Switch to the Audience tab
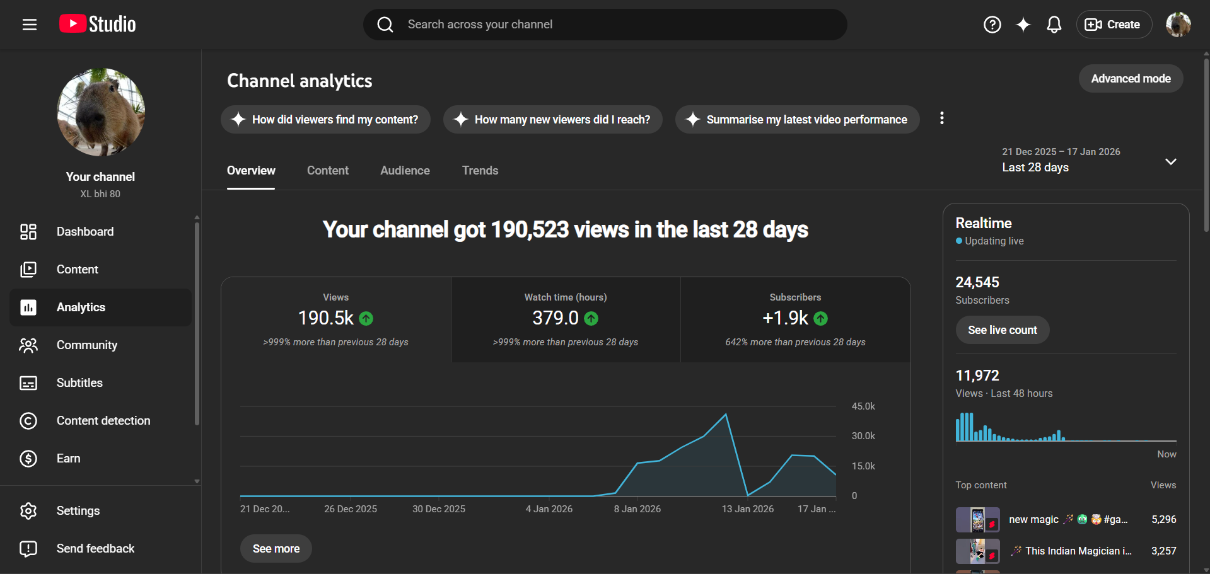The height and width of the screenshot is (574, 1210). pyautogui.click(x=405, y=171)
